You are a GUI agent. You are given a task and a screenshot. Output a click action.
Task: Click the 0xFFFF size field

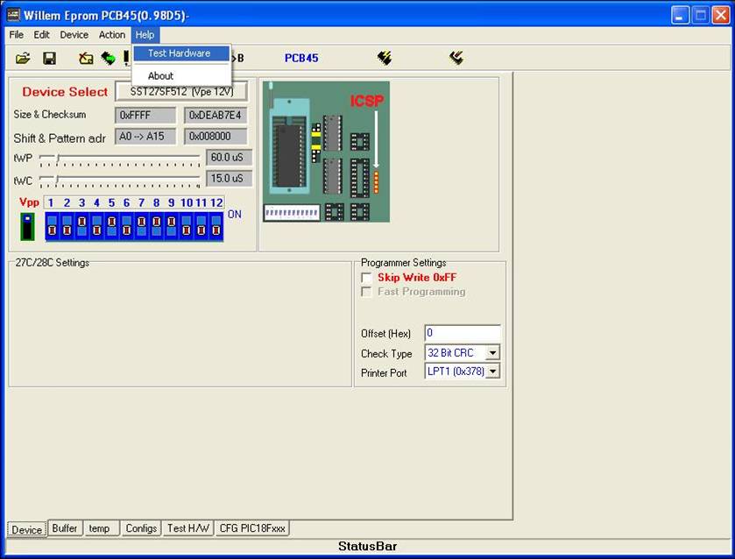(x=145, y=116)
